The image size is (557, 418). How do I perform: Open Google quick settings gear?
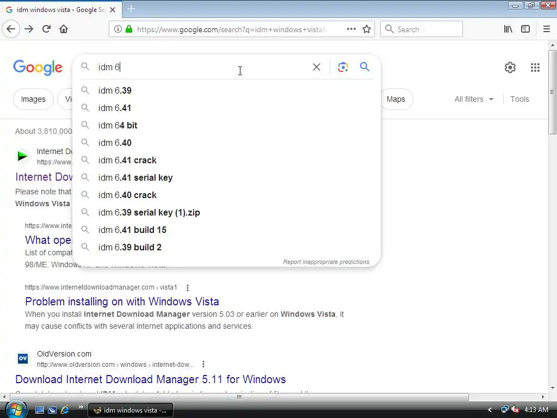click(x=510, y=67)
